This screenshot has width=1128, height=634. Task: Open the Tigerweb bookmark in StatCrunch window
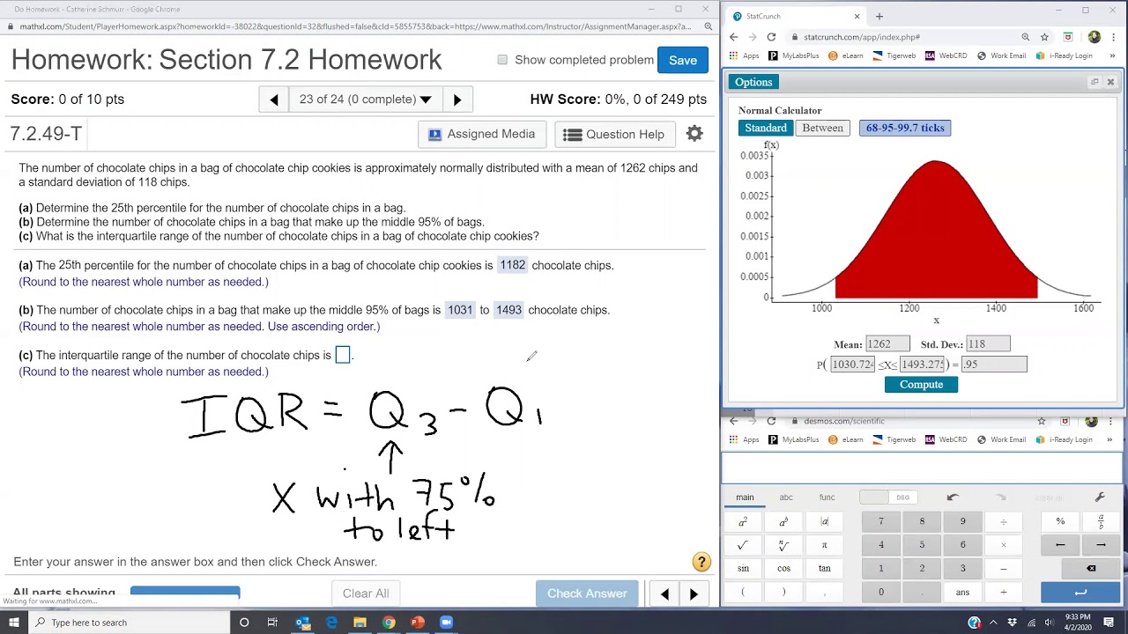pos(894,55)
